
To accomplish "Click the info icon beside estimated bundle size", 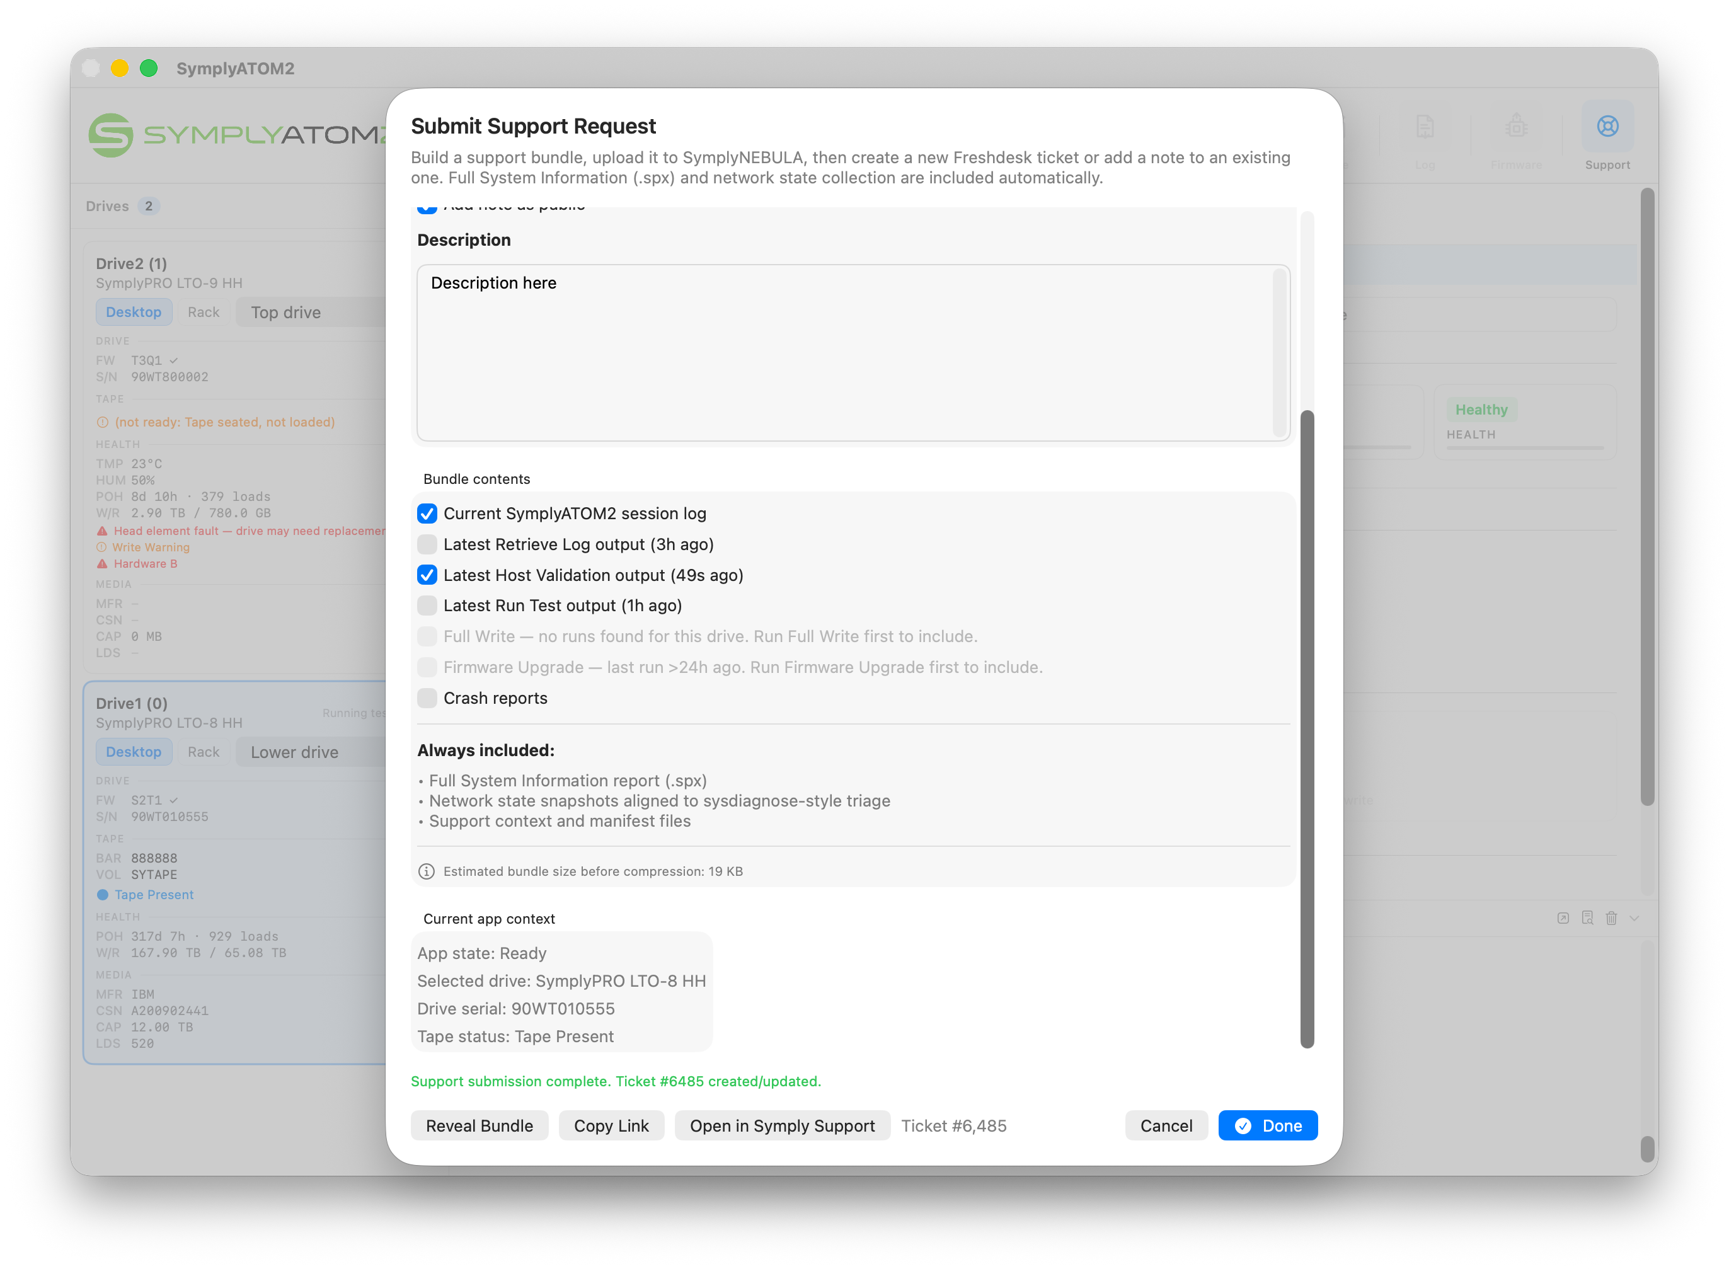I will click(427, 871).
